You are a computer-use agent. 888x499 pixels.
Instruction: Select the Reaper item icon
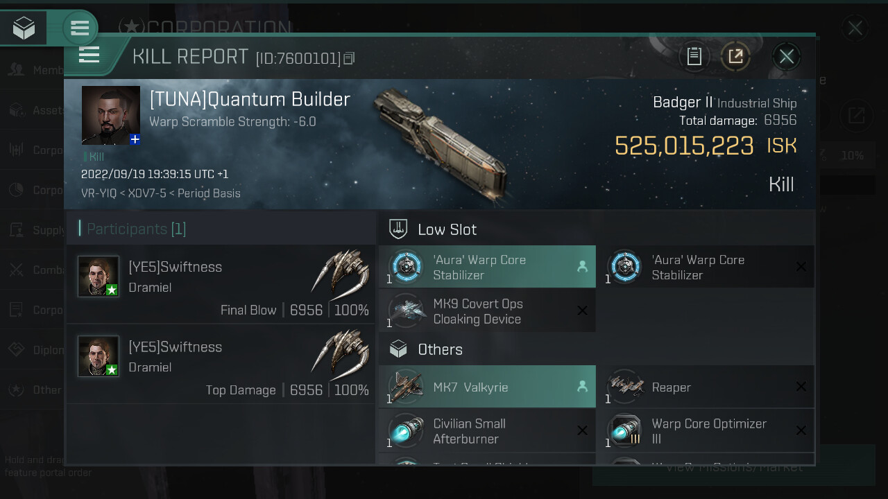tap(626, 387)
